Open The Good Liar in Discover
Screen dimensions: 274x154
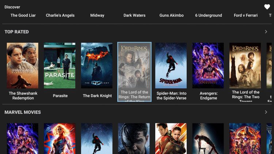[23, 15]
